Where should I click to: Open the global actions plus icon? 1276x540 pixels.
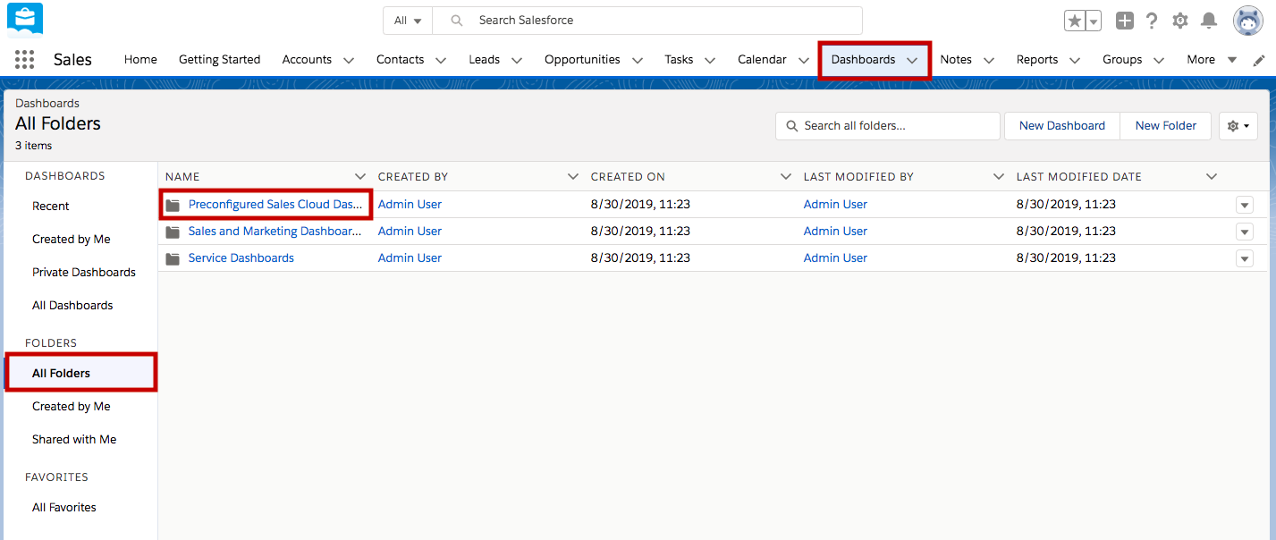coord(1124,21)
